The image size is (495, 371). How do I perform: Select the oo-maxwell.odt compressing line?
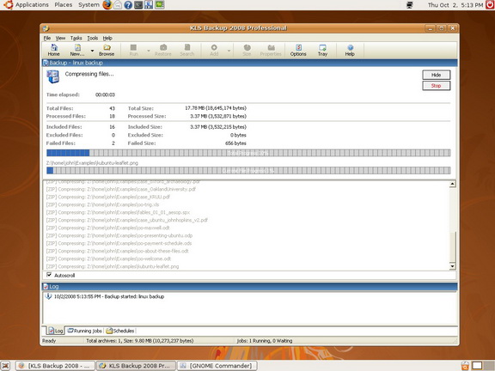[x=108, y=228]
